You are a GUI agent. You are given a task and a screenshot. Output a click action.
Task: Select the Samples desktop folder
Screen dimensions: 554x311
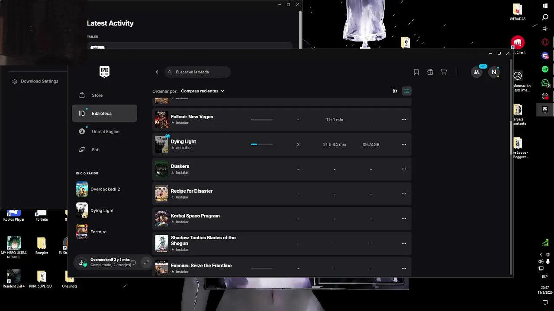tap(42, 246)
